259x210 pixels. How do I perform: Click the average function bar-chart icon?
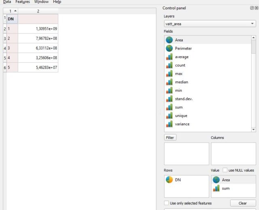click(169, 57)
